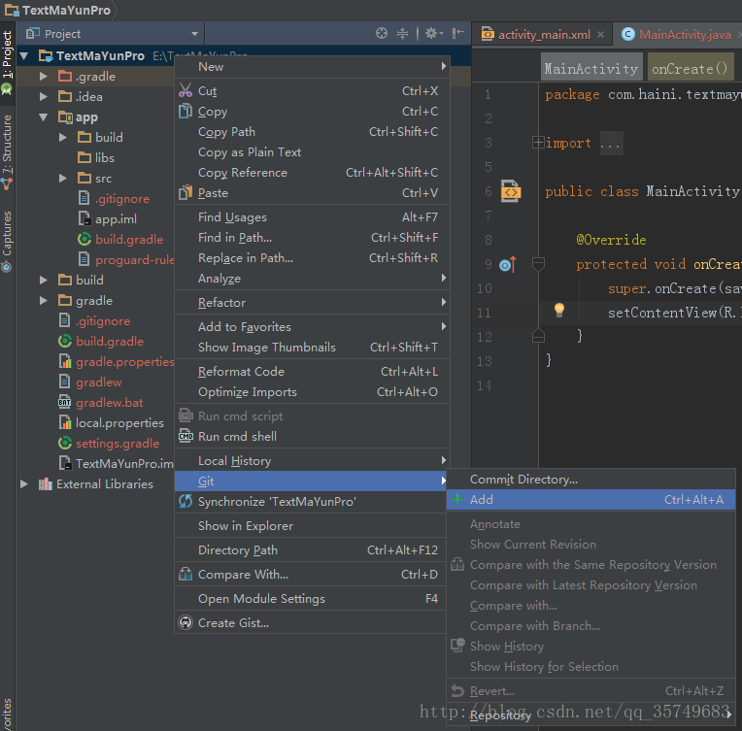Expand the src folder arrow

click(63, 178)
